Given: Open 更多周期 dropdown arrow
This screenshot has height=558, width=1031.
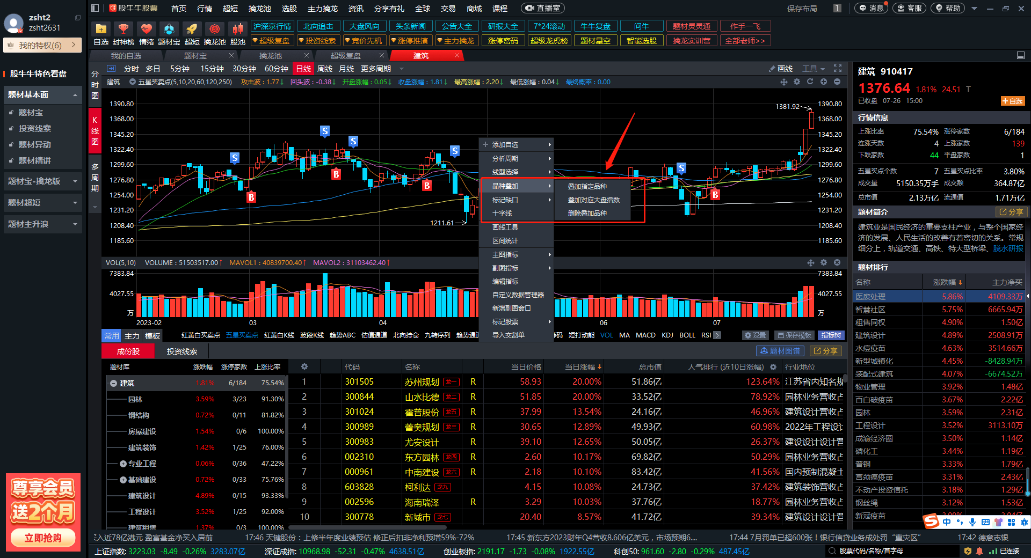Looking at the screenshot, I should (401, 69).
